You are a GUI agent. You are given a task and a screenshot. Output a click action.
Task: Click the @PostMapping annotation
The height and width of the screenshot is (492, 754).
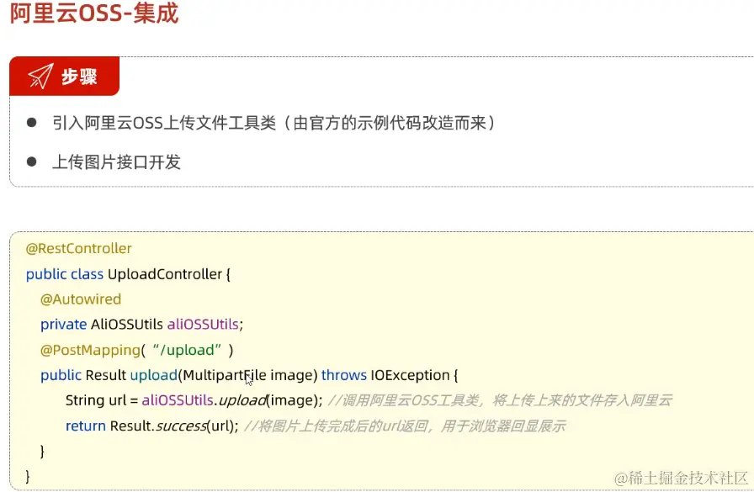pyautogui.click(x=90, y=350)
